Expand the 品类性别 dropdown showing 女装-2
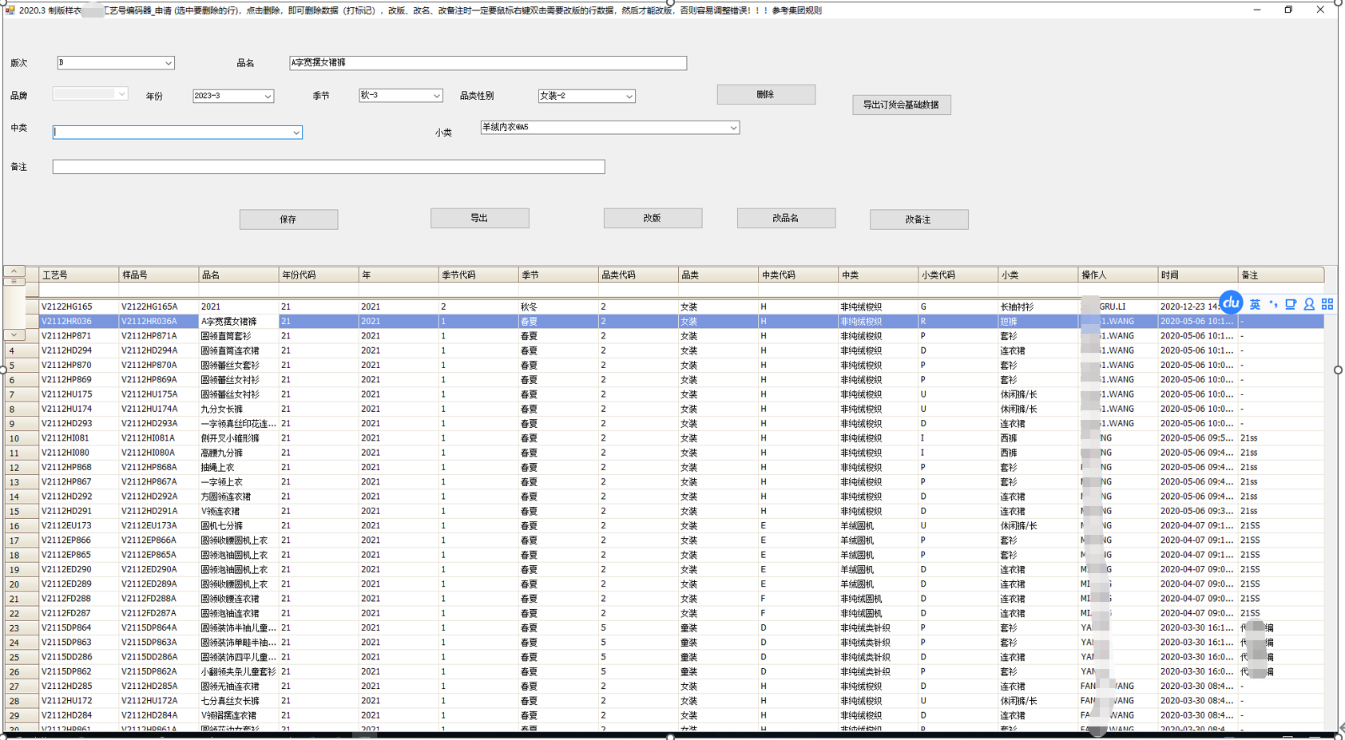 pos(629,96)
